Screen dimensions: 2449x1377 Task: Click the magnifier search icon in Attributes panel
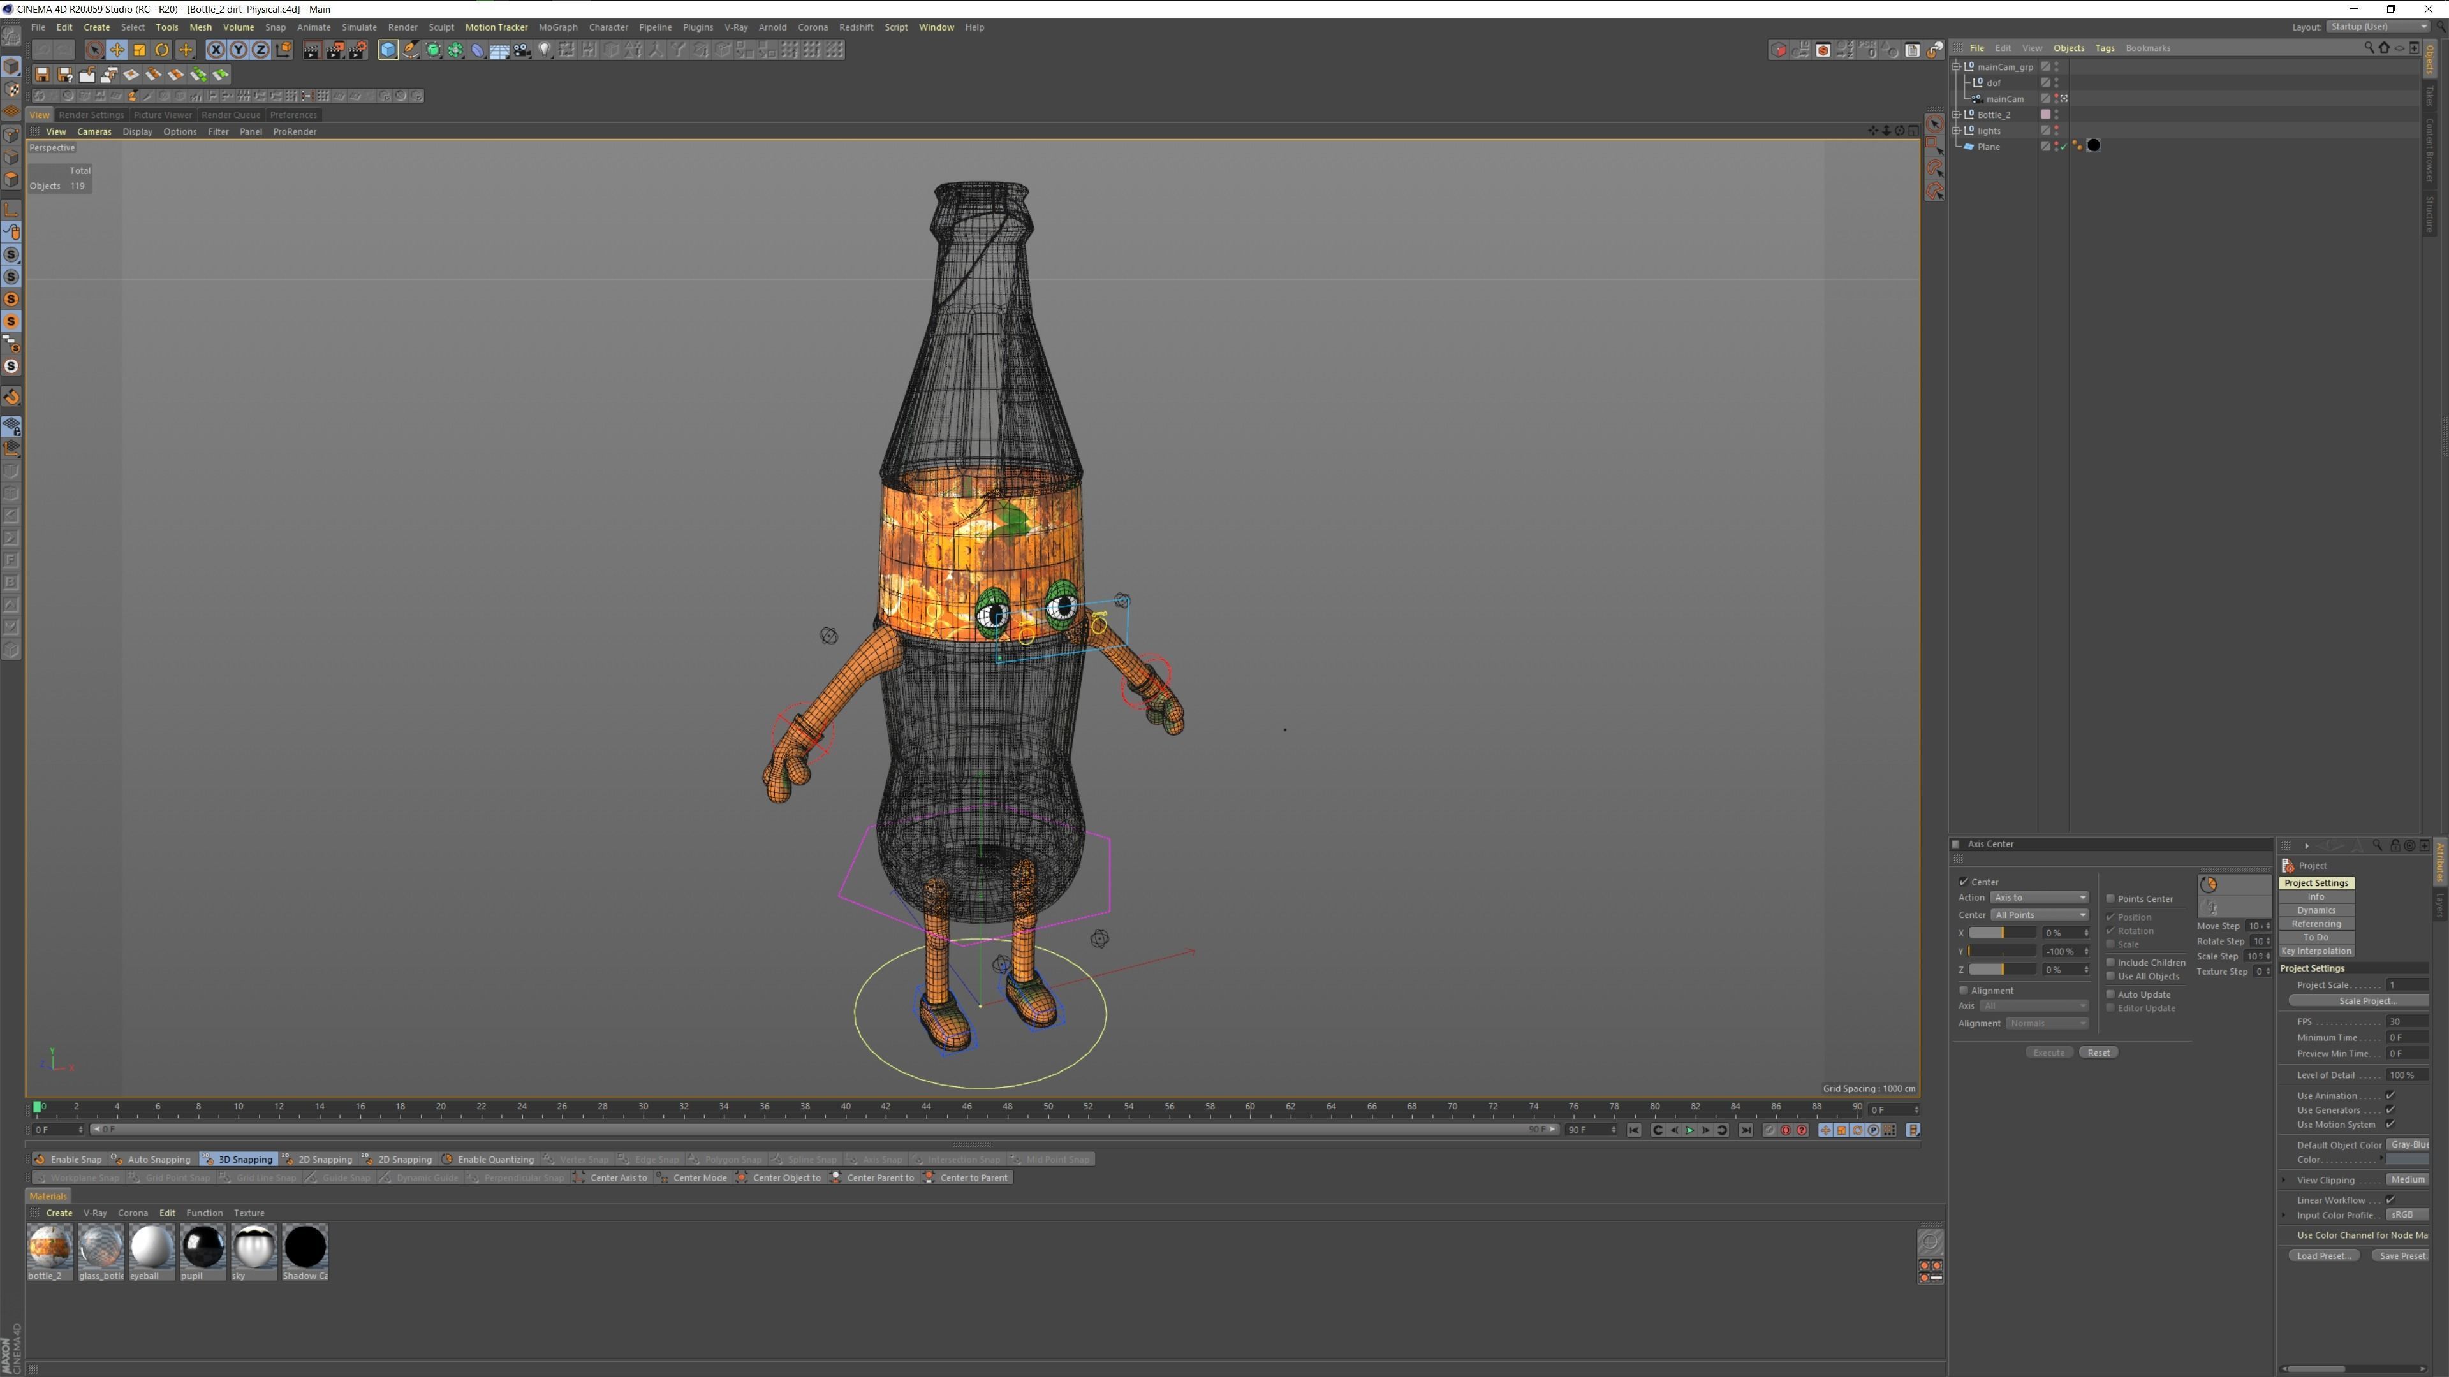2378,845
